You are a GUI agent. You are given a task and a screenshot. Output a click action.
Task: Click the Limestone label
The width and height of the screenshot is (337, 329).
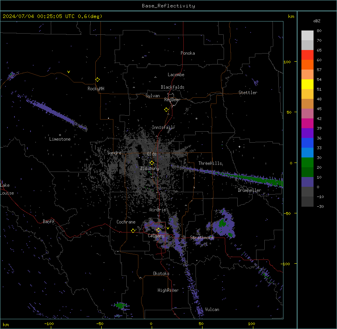pos(60,139)
